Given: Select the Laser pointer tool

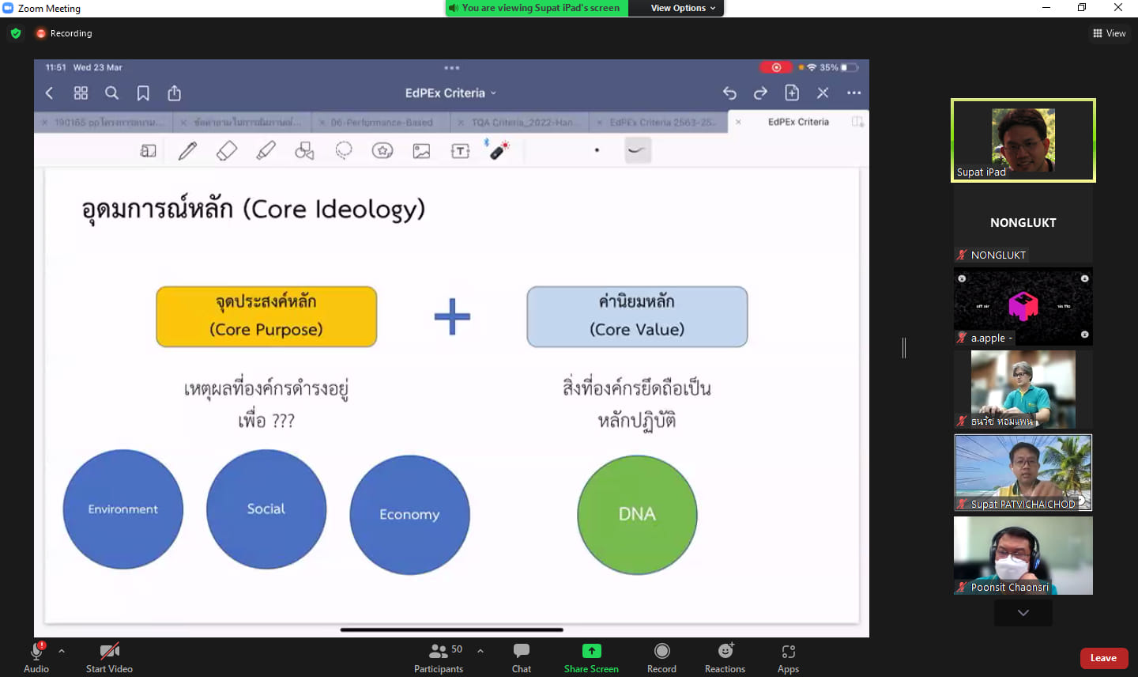Looking at the screenshot, I should point(498,149).
